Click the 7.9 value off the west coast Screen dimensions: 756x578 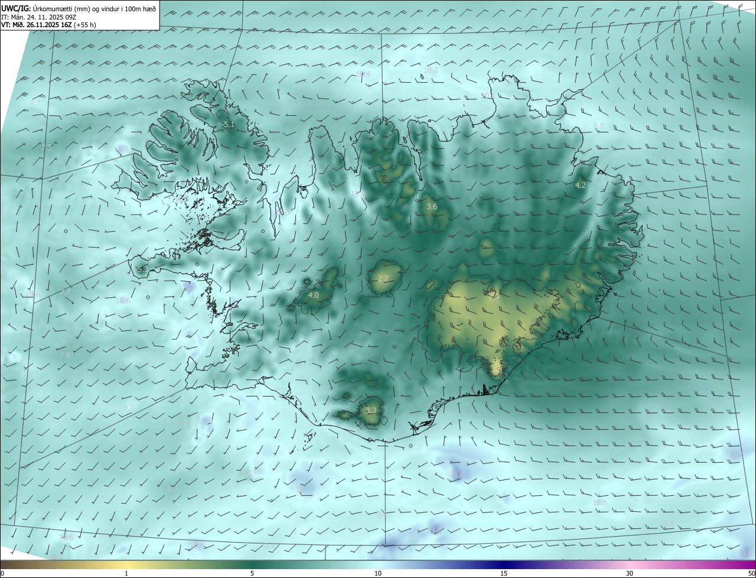click(x=65, y=355)
